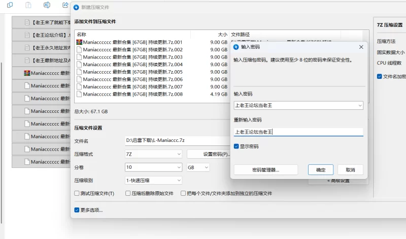
Task: Click the 新建压缩文件 title bar app icon
Action: click(76, 7)
